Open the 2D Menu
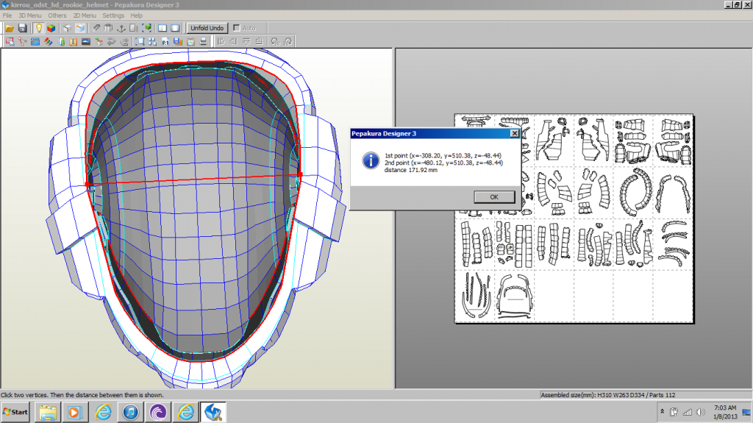Screen dimensions: 753x423 [x=85, y=15]
